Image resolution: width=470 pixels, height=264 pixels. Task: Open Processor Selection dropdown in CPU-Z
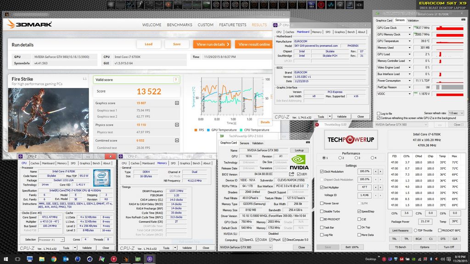coord(51,239)
